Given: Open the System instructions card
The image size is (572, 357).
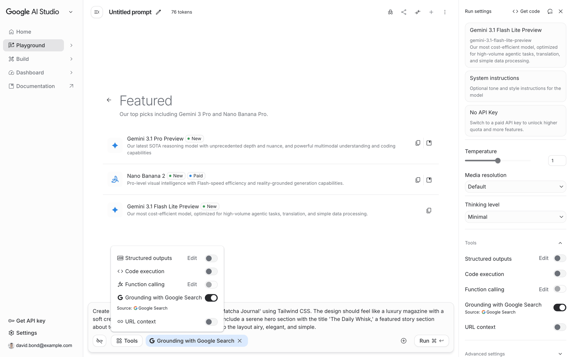Looking at the screenshot, I should 515,86.
